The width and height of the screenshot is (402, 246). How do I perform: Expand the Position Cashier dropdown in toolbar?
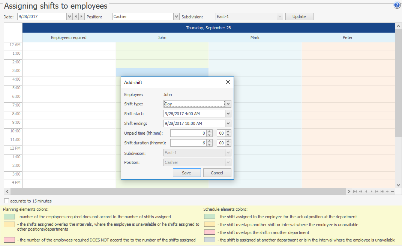pos(176,16)
